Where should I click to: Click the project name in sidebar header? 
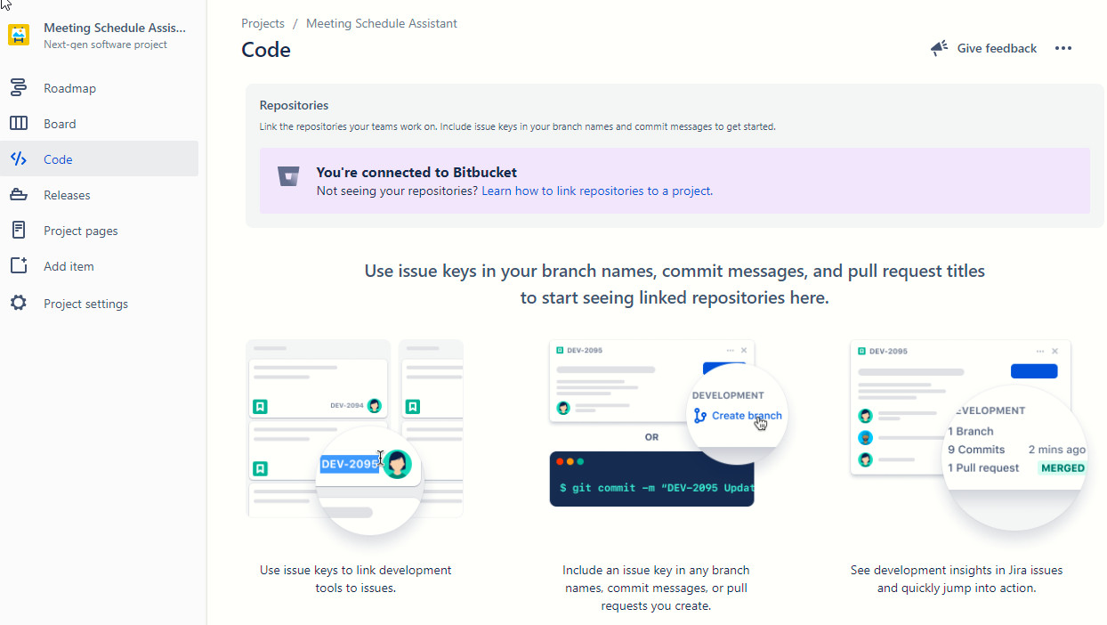click(x=115, y=28)
